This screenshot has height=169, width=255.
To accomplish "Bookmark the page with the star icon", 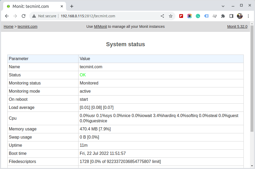I will tap(170, 16).
